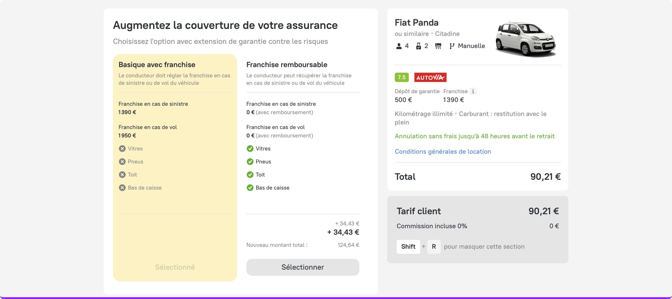This screenshot has width=672, height=299.
Task: Open Conditions générales de location link
Action: tap(443, 151)
